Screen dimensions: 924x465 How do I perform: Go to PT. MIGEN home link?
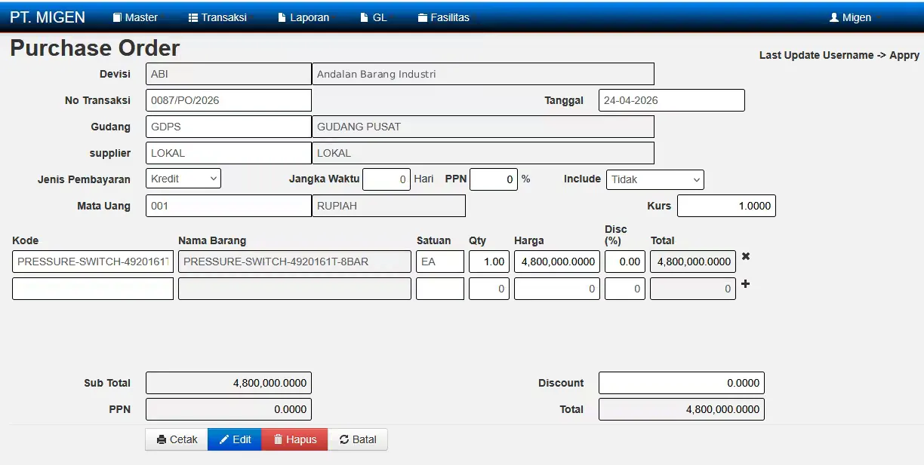48,17
